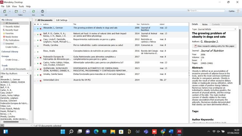This screenshot has width=242, height=136.
Task: Switch to the Details tab
Action: (x=195, y=24)
